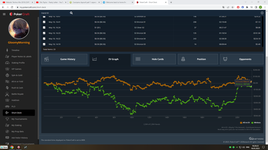This screenshot has height=150, width=268.
Task: Uncheck the May 18, 16:23 session checkbox
Action: tap(44, 33)
